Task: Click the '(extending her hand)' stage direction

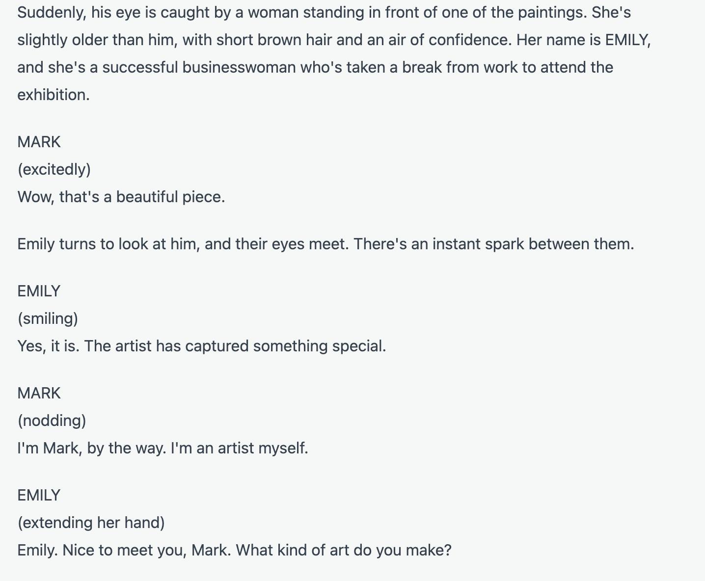Action: point(91,523)
